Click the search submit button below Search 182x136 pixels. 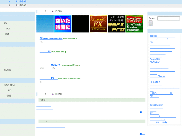tap(150, 23)
